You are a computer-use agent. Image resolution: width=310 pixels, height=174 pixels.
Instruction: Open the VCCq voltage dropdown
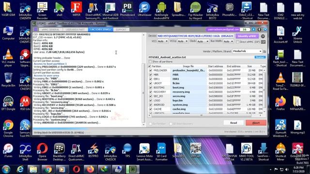[x=183, y=41]
